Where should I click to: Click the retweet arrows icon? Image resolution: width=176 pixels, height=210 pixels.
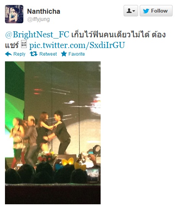[34, 54]
